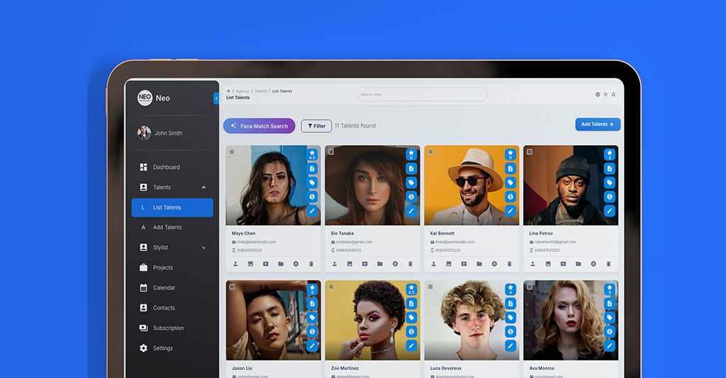The height and width of the screenshot is (378, 726).
Task: Click into the Search here field
Action: tap(422, 94)
